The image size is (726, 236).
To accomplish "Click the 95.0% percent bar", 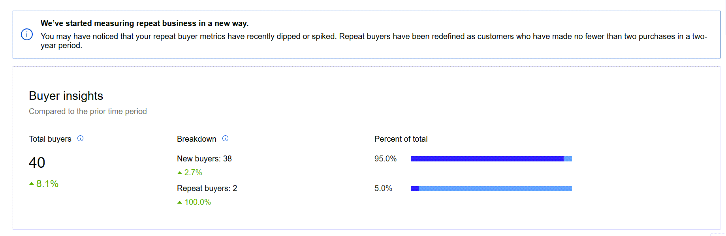I will click(491, 159).
